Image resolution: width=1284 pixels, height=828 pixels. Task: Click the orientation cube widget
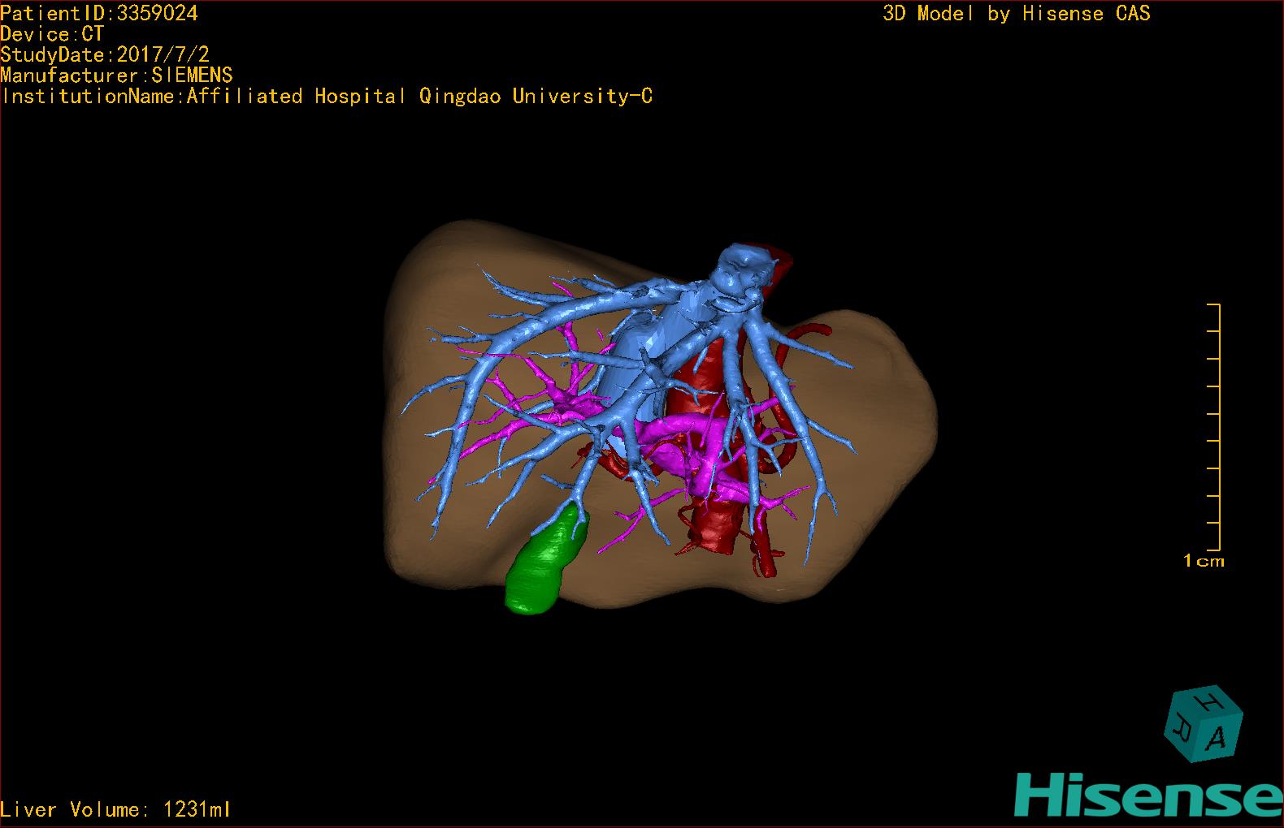click(1203, 725)
